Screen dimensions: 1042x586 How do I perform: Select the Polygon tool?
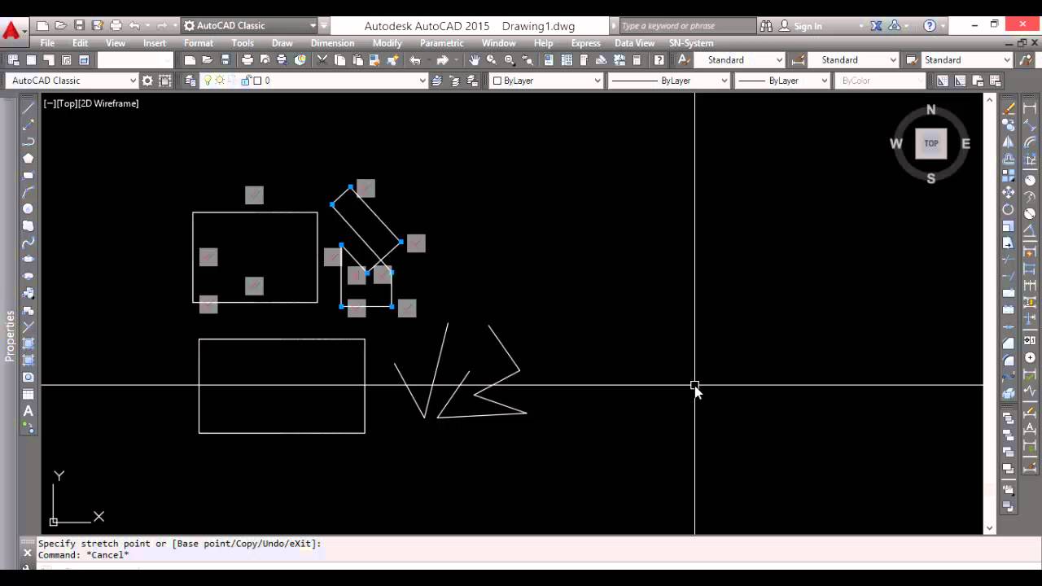(x=28, y=159)
